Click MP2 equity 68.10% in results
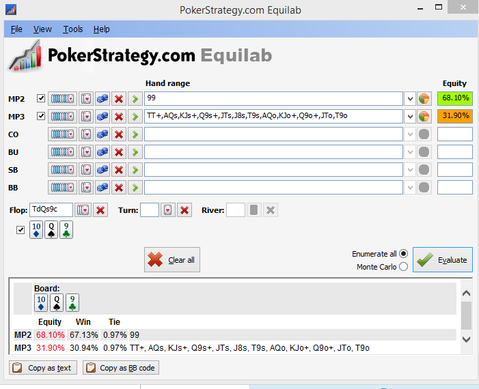Screen dimensions: 479x389 tap(50, 335)
